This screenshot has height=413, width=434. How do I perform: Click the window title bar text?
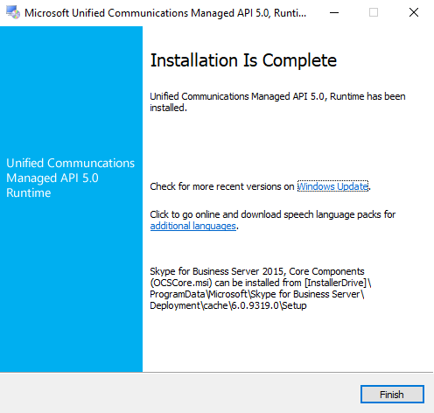click(165, 13)
